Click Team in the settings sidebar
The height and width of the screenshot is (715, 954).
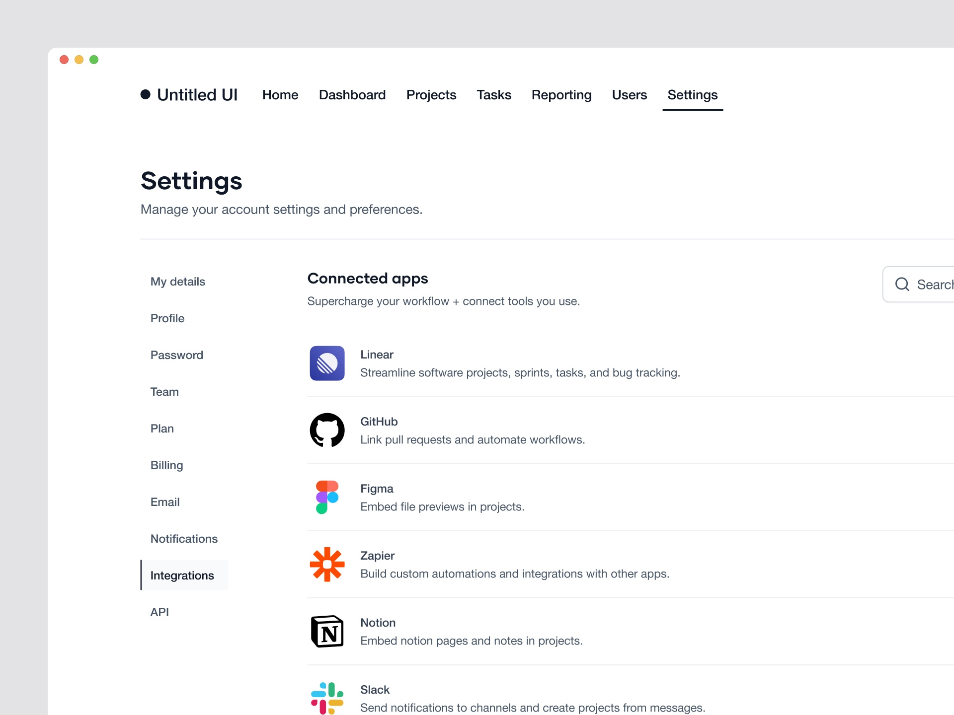pos(164,392)
